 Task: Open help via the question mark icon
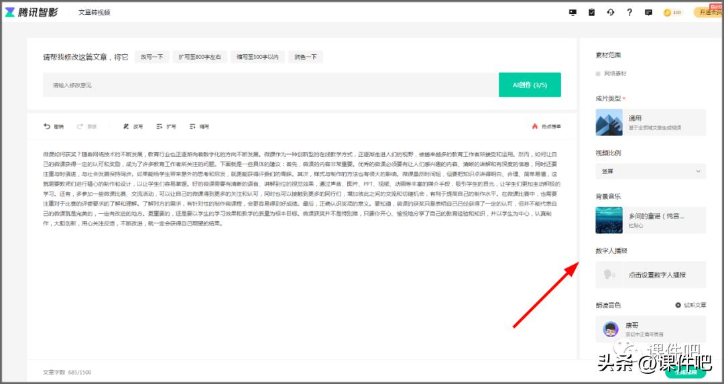point(629,13)
